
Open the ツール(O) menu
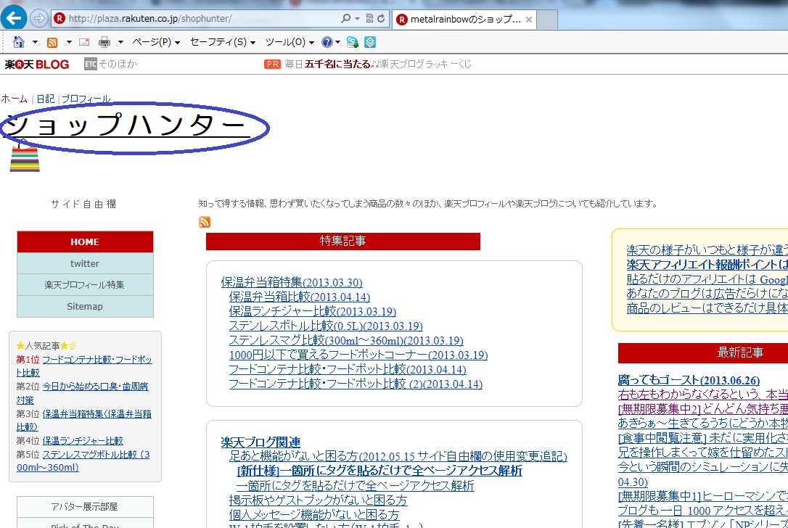coord(290,42)
